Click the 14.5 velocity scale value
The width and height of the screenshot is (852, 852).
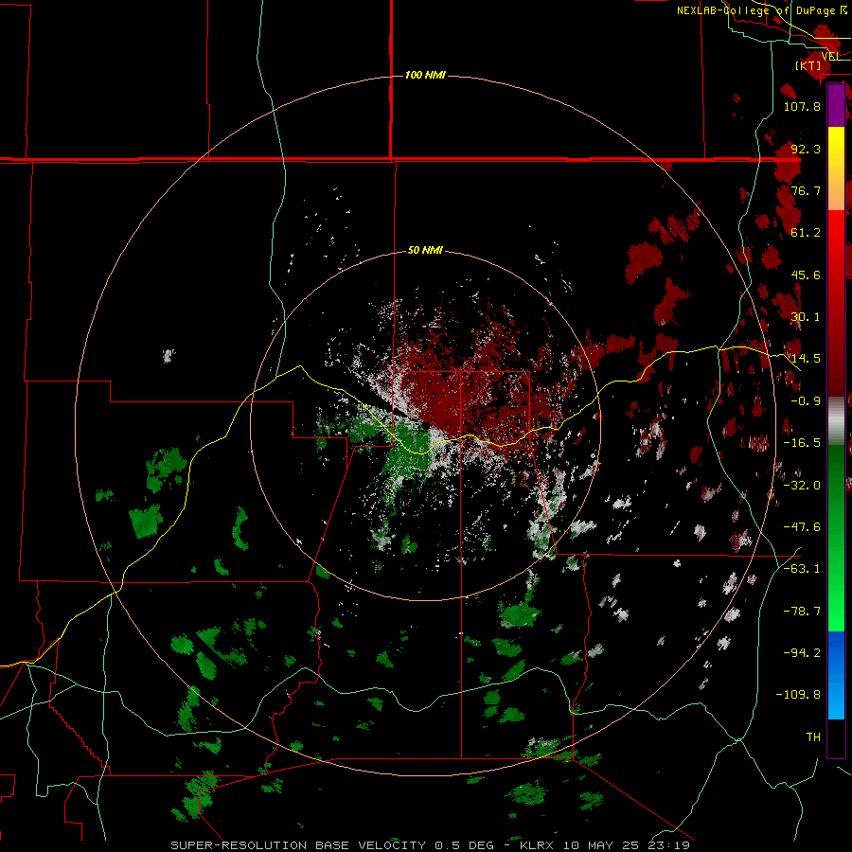click(x=806, y=359)
